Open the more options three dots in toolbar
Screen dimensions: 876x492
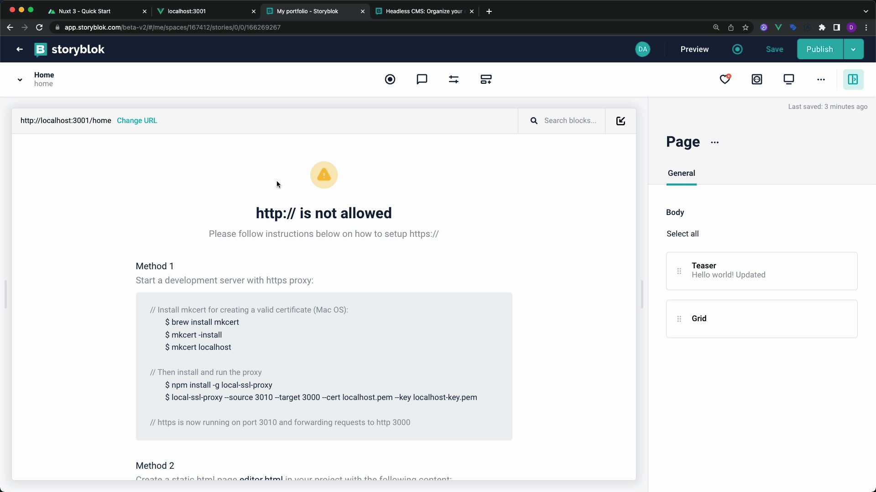click(821, 79)
